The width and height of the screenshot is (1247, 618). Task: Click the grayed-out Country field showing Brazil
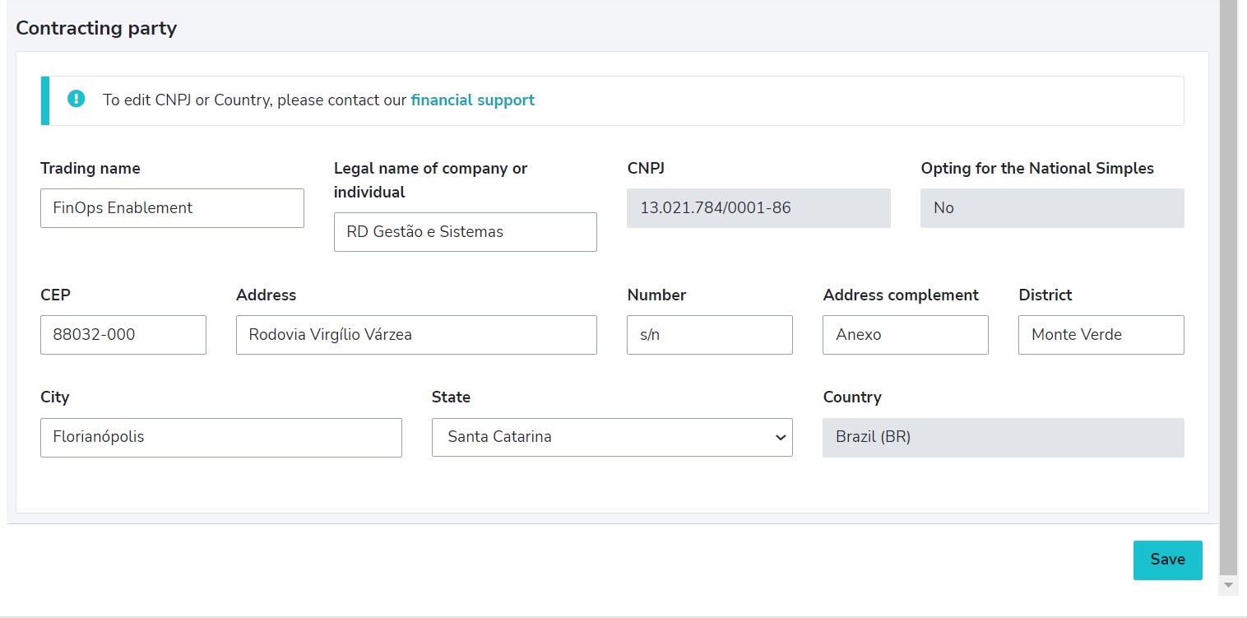tap(1003, 437)
